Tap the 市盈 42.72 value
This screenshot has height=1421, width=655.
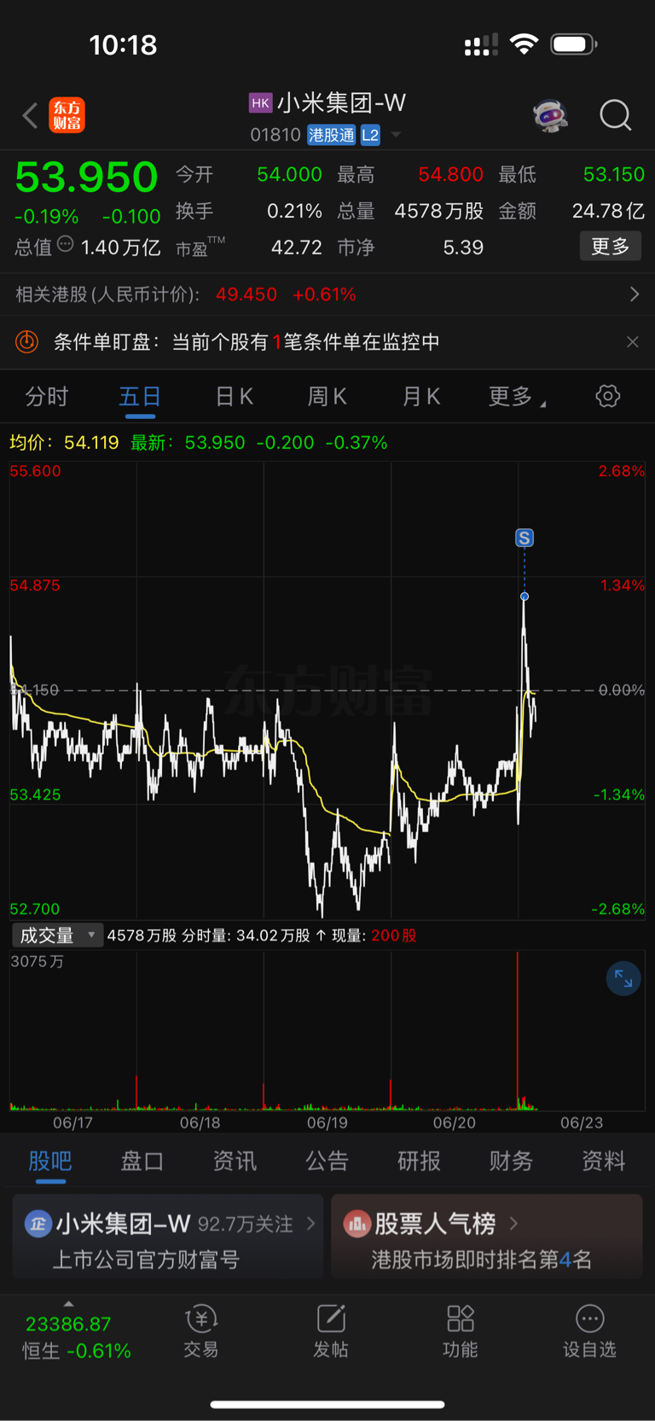pyautogui.click(x=296, y=248)
